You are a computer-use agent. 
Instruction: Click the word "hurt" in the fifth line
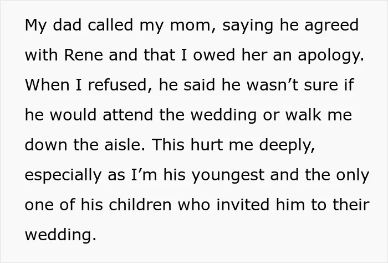coord(207,145)
